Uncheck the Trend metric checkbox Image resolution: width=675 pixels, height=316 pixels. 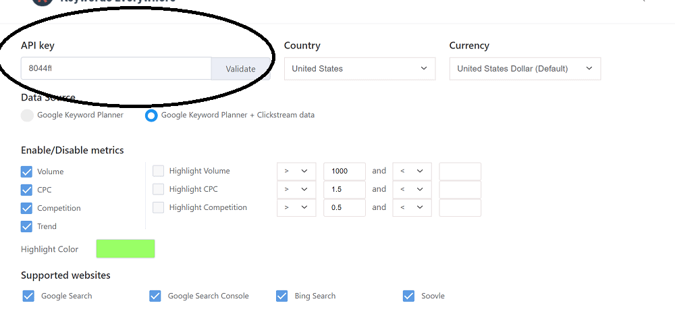(27, 226)
